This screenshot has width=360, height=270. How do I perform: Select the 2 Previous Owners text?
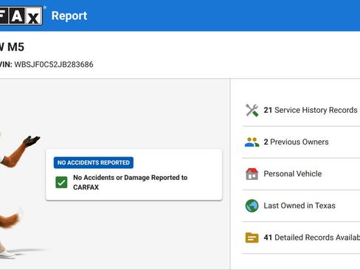[296, 142]
